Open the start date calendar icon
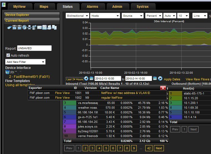 point(91,78)
